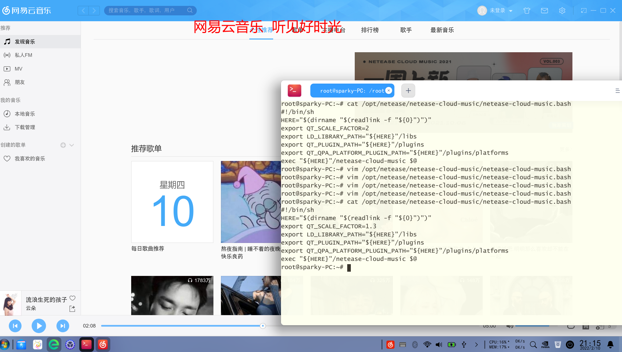Image resolution: width=622 pixels, height=352 pixels.
Task: Click the NetEase Music tray icon
Action: point(390,344)
